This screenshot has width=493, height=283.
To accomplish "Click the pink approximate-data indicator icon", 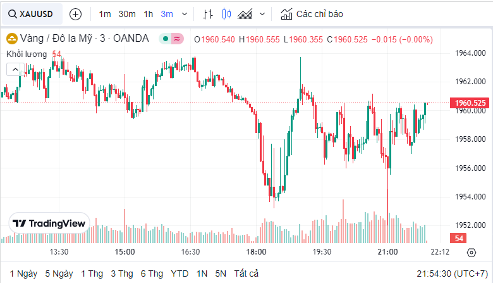I will coord(177,39).
